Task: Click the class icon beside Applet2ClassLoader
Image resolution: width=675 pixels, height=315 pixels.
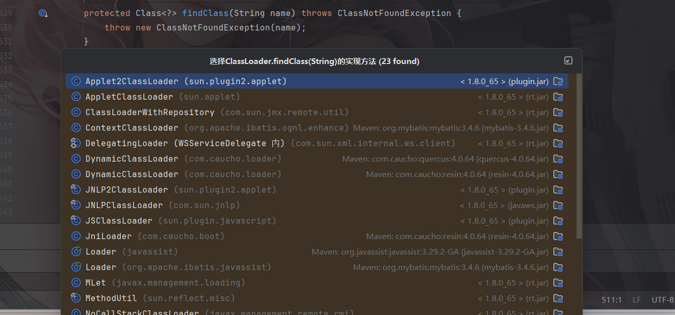Action: click(x=76, y=81)
